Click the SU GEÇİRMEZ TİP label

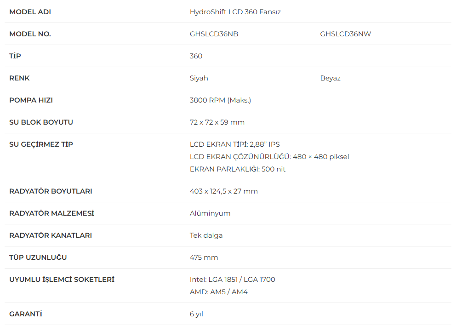pos(41,144)
